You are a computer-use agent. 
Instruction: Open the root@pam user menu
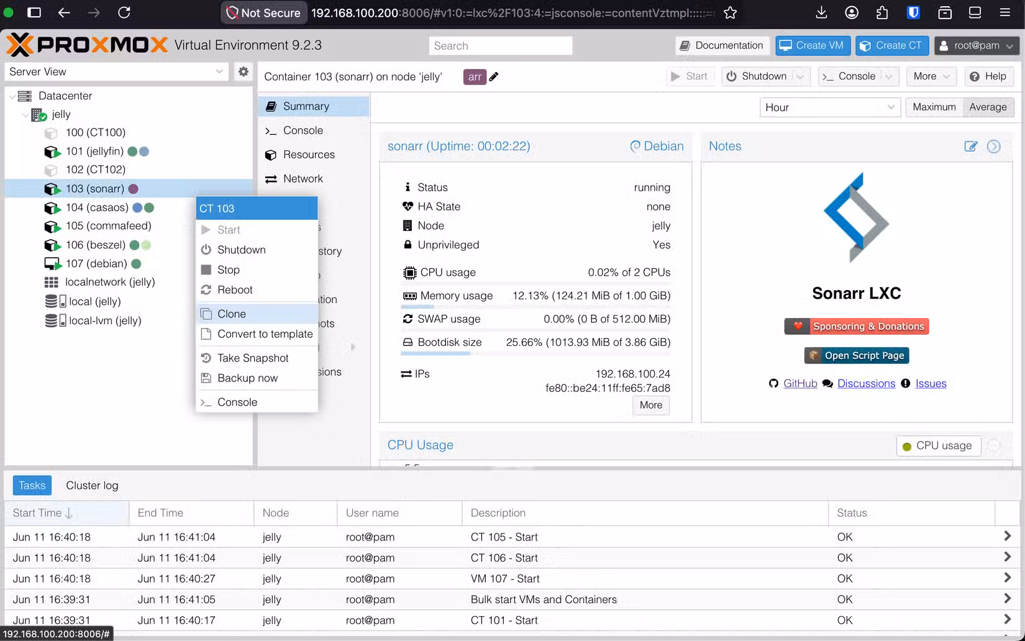coord(977,45)
